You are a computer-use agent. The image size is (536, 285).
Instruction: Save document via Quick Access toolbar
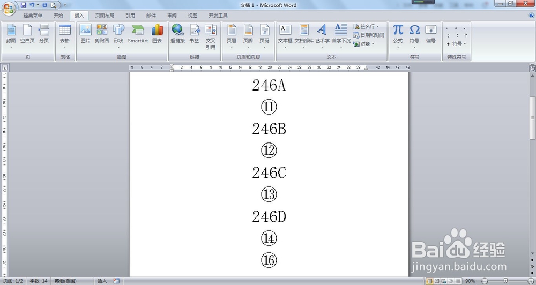[24, 5]
